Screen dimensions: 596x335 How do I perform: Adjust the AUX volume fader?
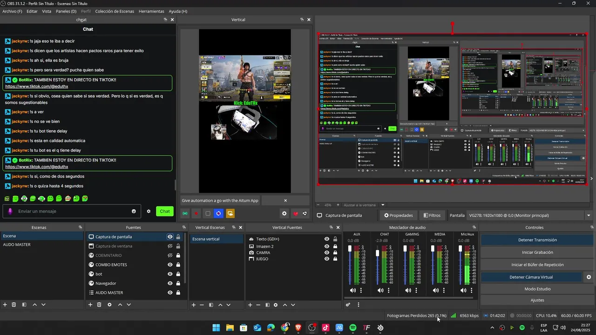[350, 249]
